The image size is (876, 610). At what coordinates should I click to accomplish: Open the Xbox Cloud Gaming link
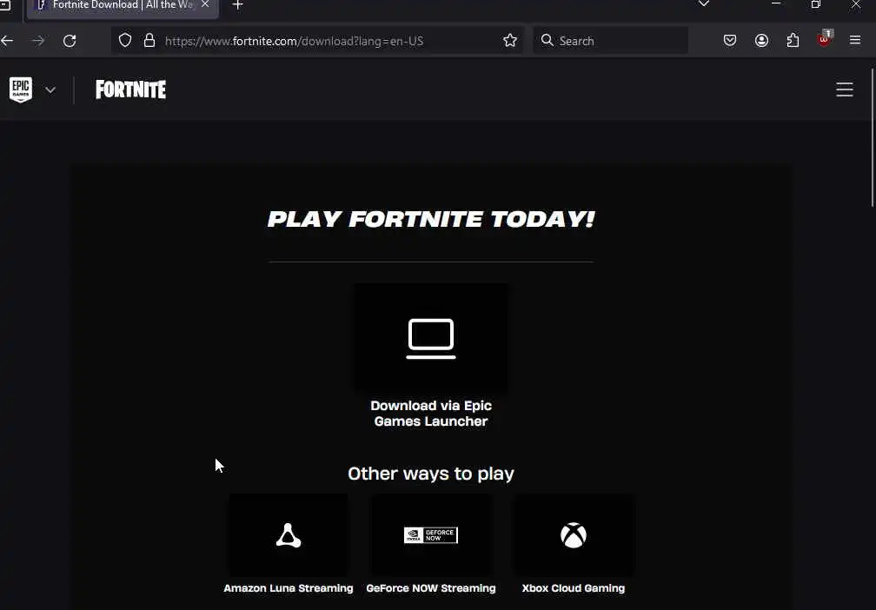574,588
